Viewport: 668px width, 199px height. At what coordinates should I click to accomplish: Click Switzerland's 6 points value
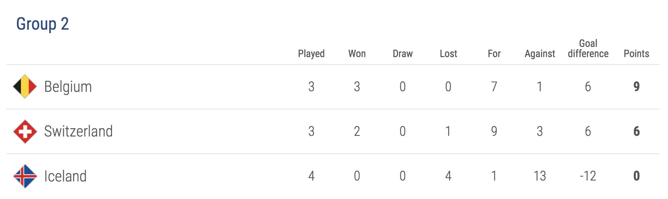pos(636,131)
